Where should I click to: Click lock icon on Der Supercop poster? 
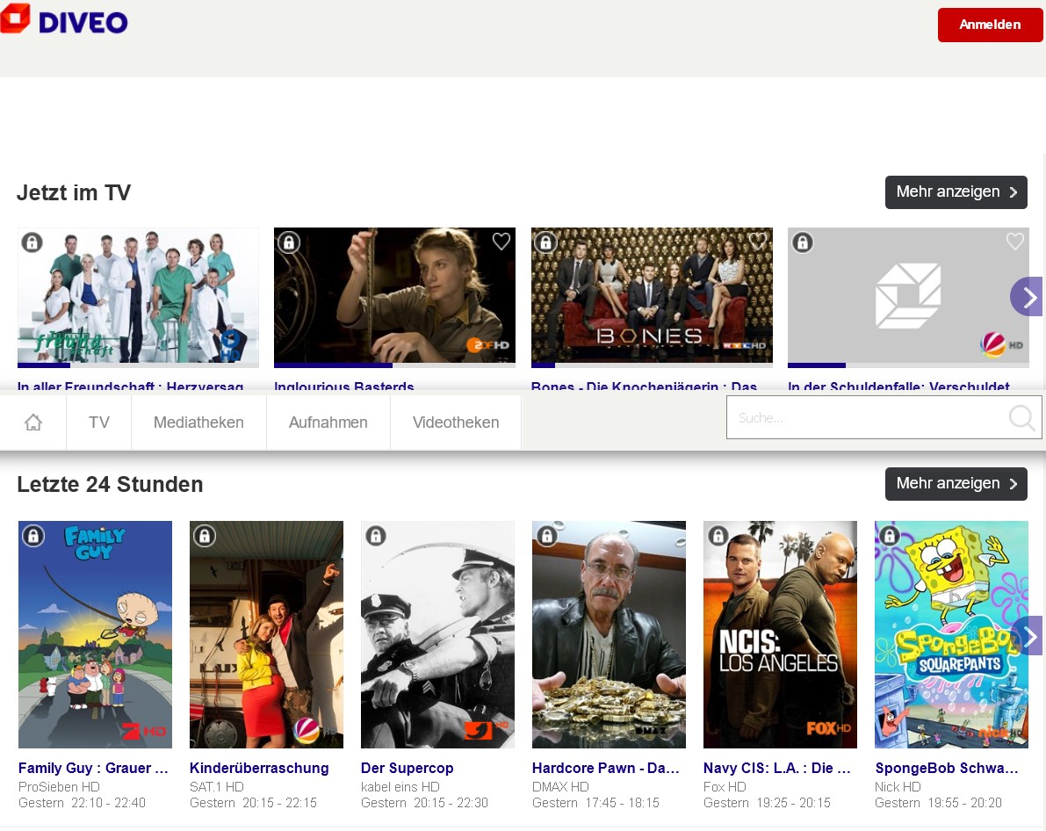(376, 535)
